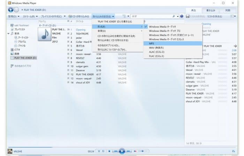
Task: Click CD の取り込み button
Action: pyautogui.click(x=79, y=16)
